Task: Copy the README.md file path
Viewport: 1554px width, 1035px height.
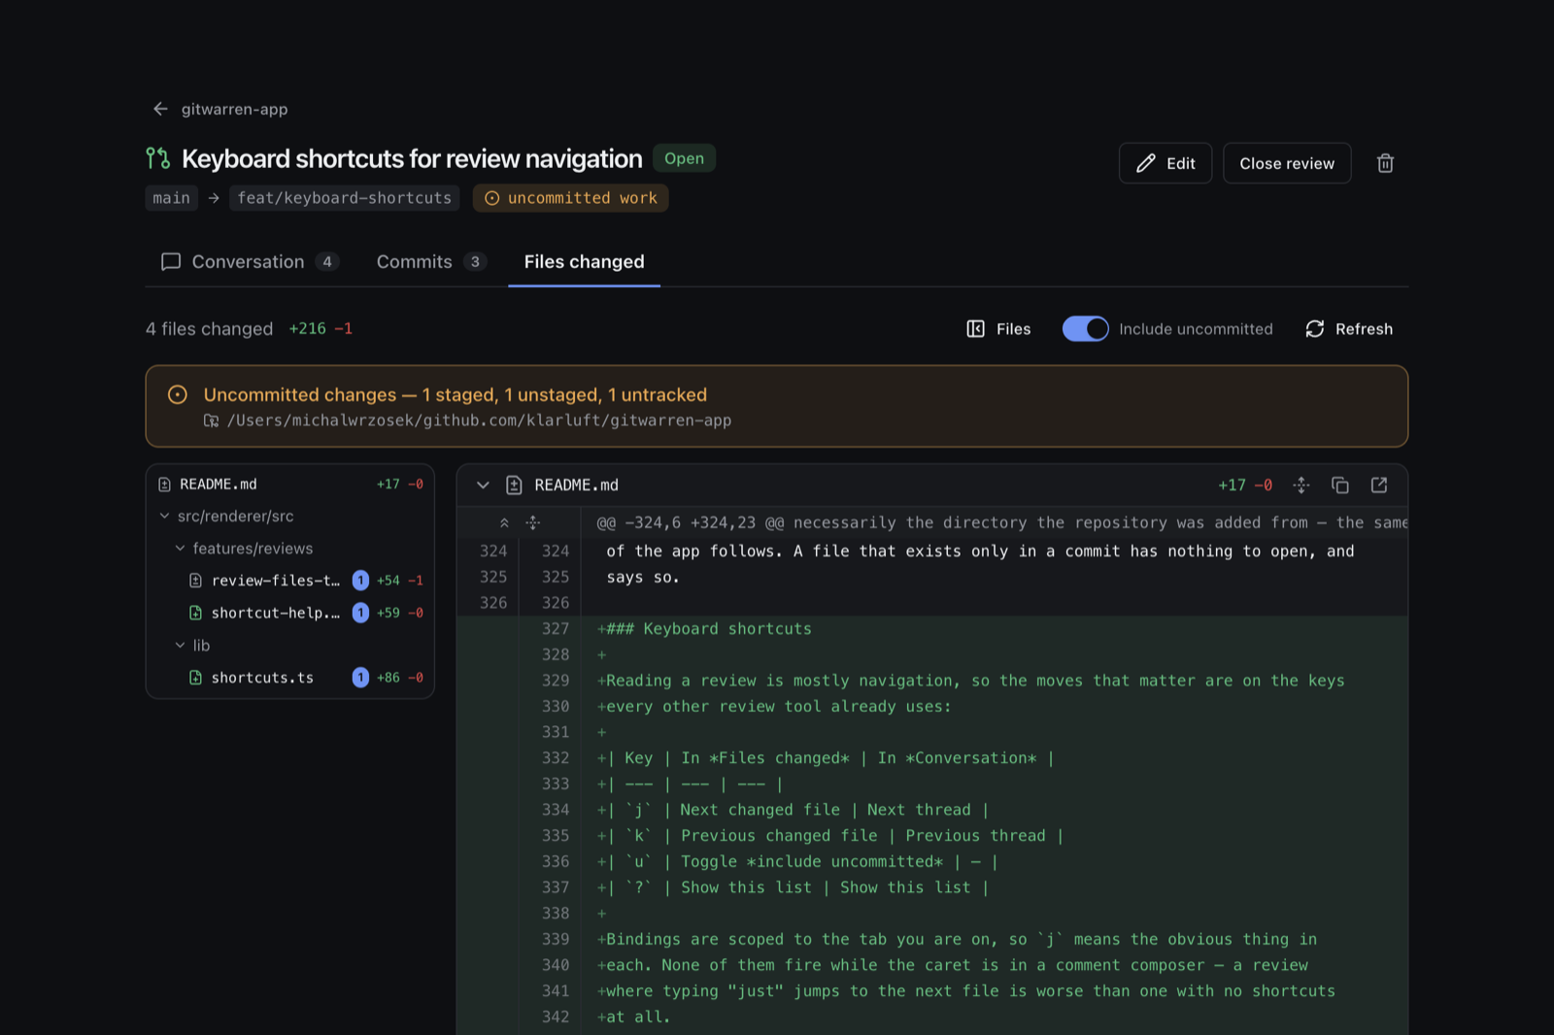Action: [1340, 484]
